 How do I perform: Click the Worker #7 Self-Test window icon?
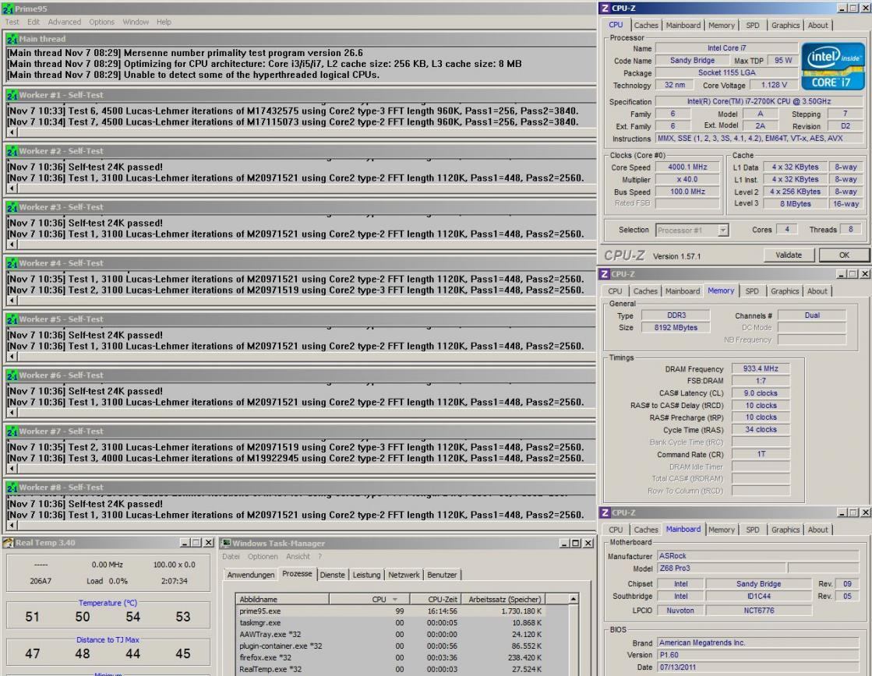click(x=12, y=431)
